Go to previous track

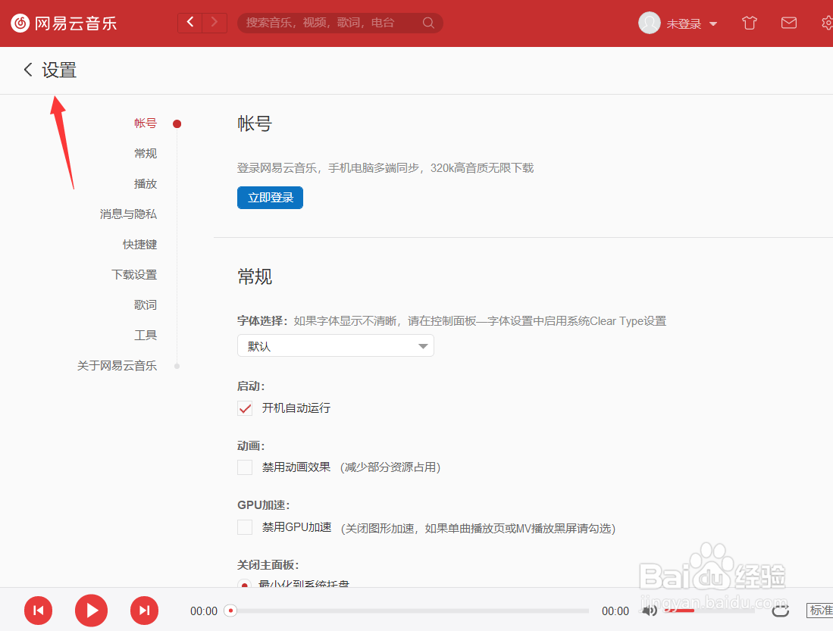[38, 611]
